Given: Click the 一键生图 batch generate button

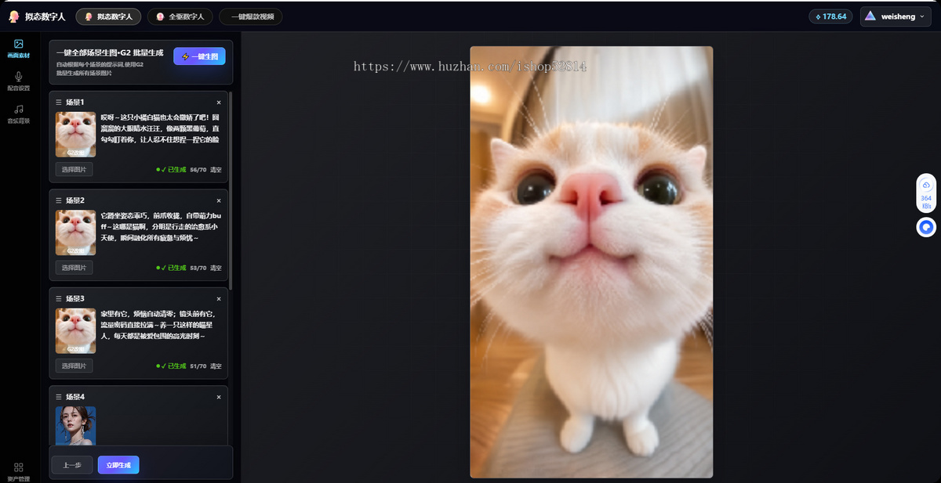Looking at the screenshot, I should click(199, 56).
